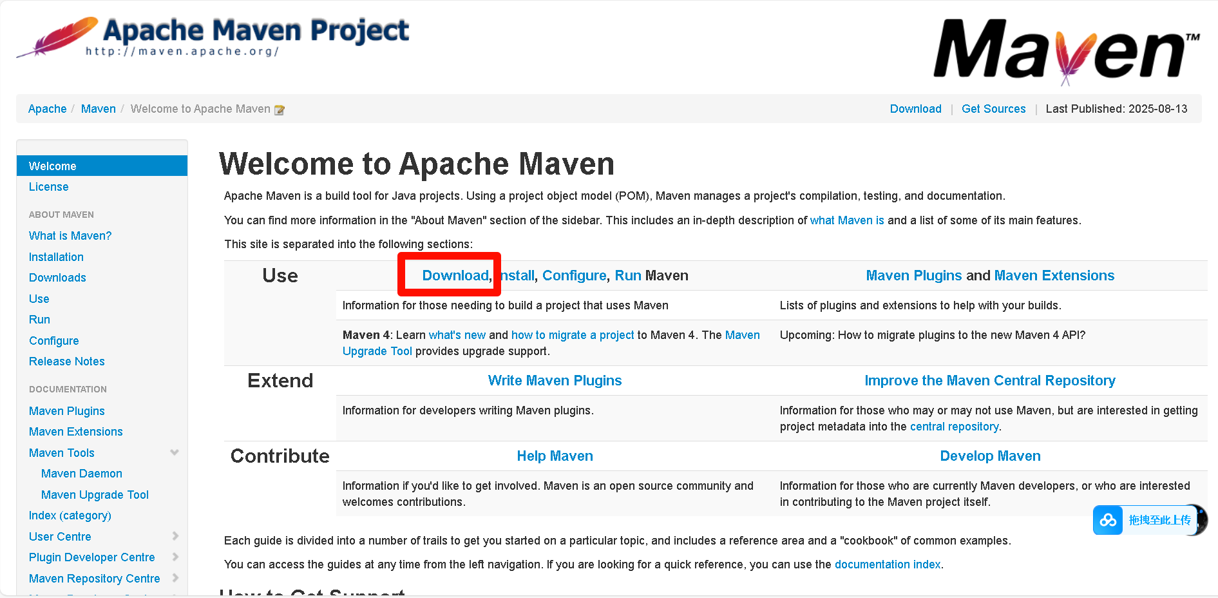Open Maven Extensions heading link in Use row
This screenshot has width=1218, height=598.
click(1054, 276)
